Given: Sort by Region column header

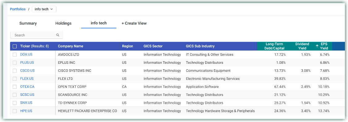Looking at the screenshot, I should tap(128, 46).
